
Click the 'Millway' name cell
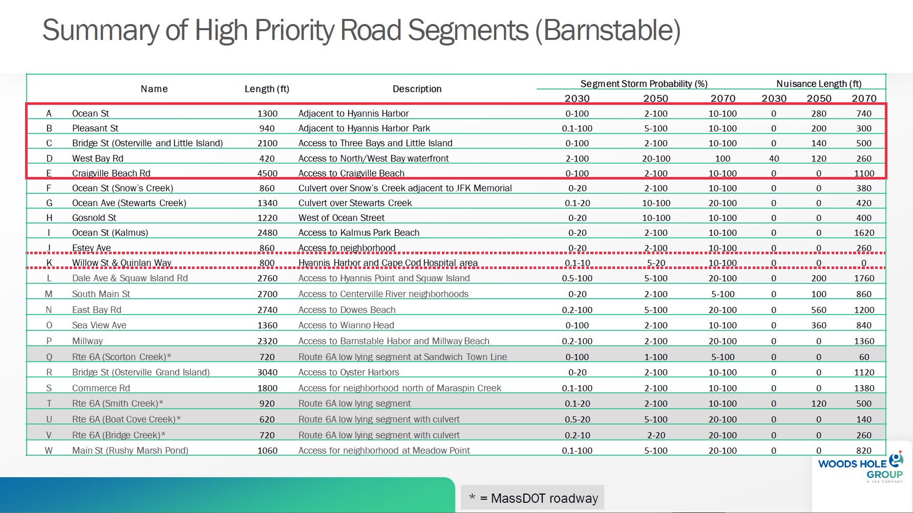(x=88, y=341)
